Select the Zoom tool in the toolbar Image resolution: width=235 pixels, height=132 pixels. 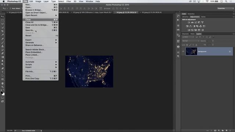point(3,87)
